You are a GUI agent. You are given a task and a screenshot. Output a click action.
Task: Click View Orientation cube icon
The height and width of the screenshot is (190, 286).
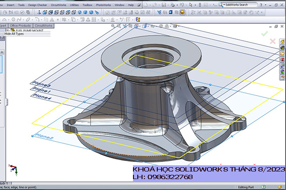click(x=136, y=26)
